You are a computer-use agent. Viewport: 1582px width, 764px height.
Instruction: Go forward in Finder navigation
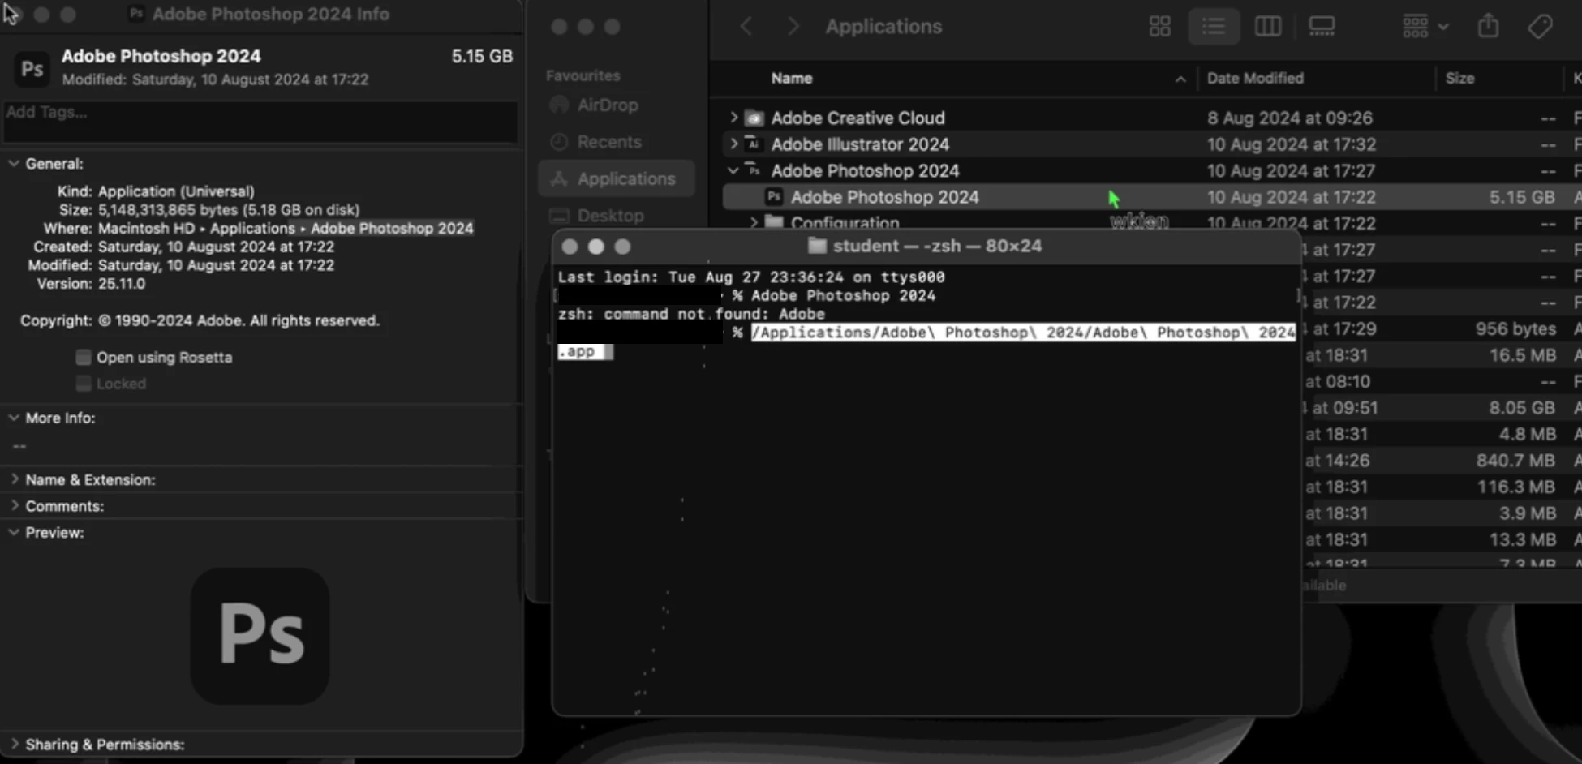(793, 27)
